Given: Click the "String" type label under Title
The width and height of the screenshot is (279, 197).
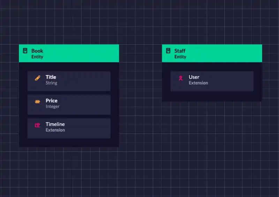Looking at the screenshot, I should [x=51, y=83].
